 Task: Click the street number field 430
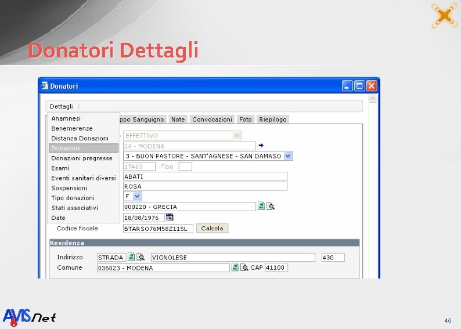point(333,257)
